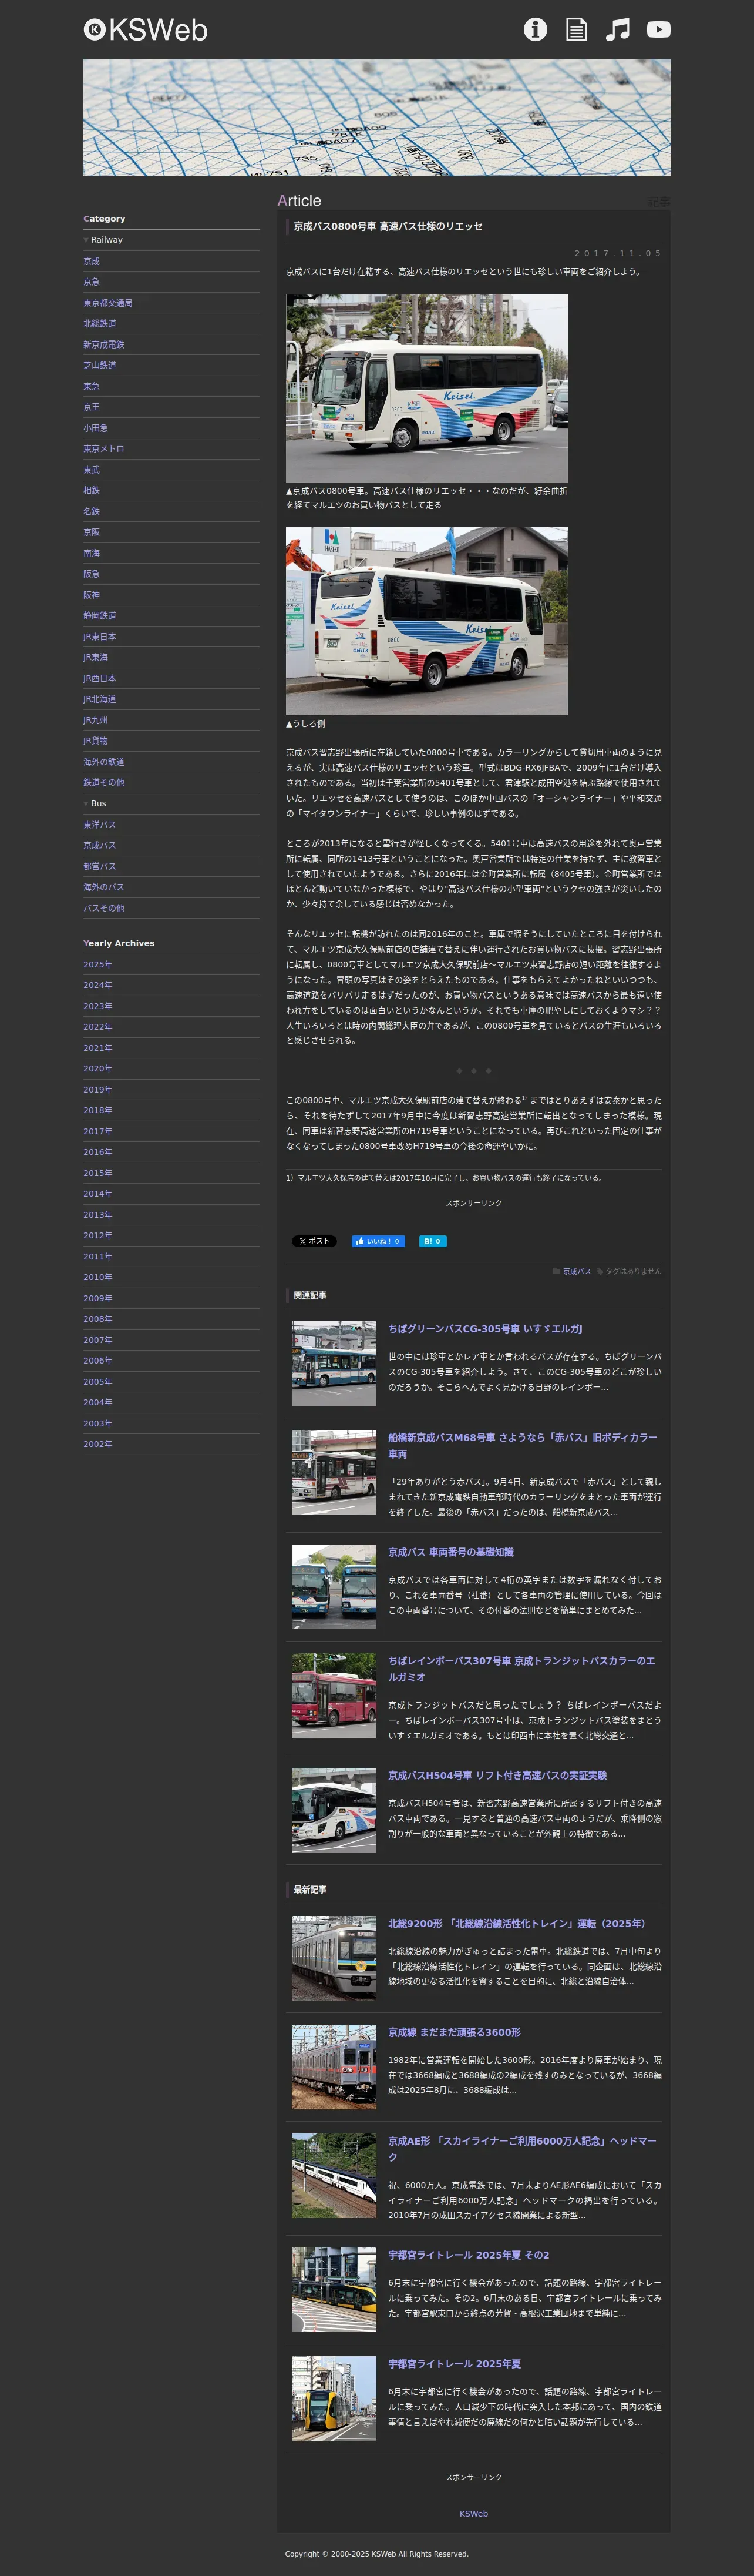Open the 東京都交通局 category
This screenshot has height=2576, width=754.
[x=108, y=303]
